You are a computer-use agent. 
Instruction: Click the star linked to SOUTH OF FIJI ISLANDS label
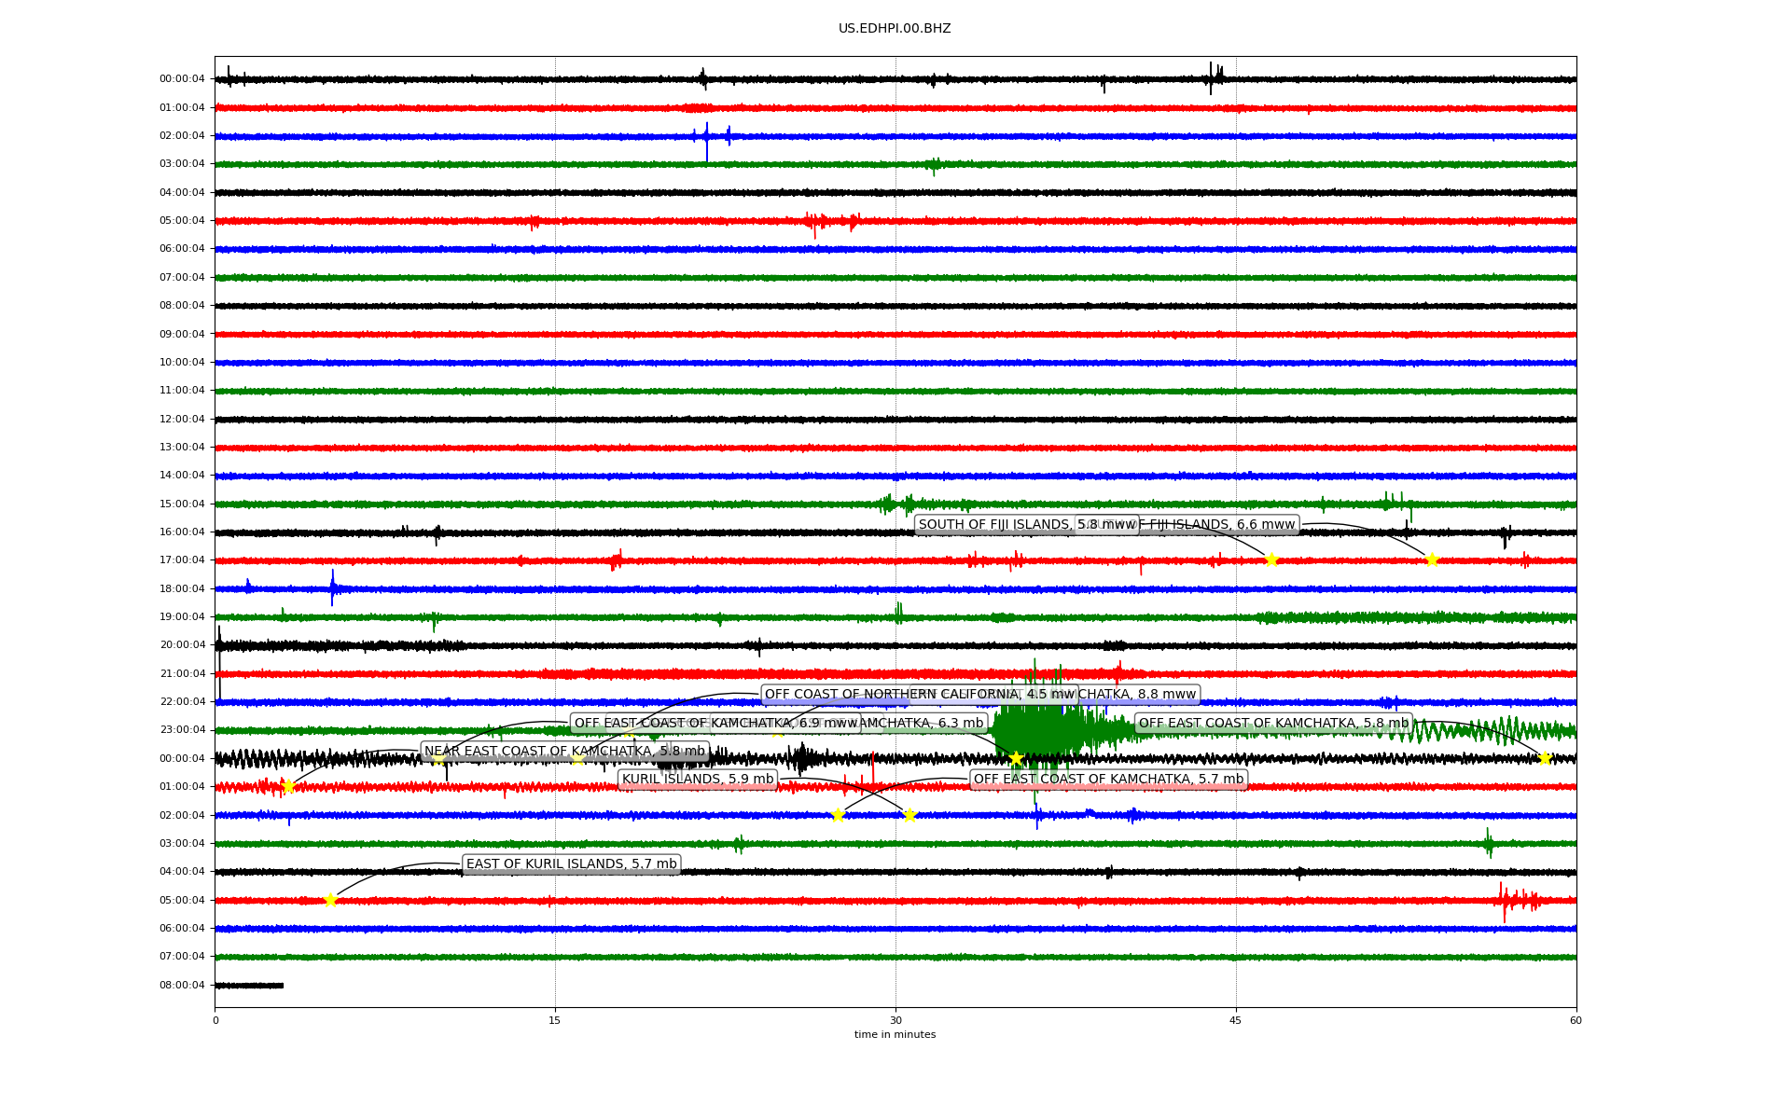point(1270,559)
